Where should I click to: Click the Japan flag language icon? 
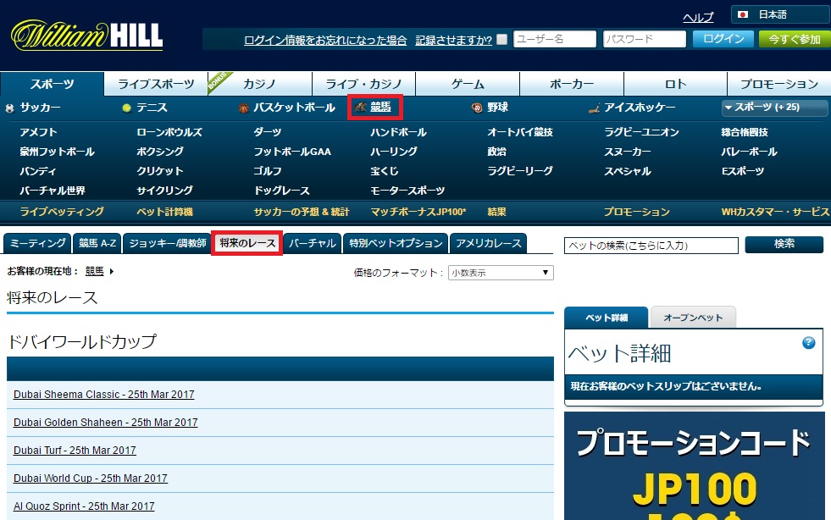[743, 15]
